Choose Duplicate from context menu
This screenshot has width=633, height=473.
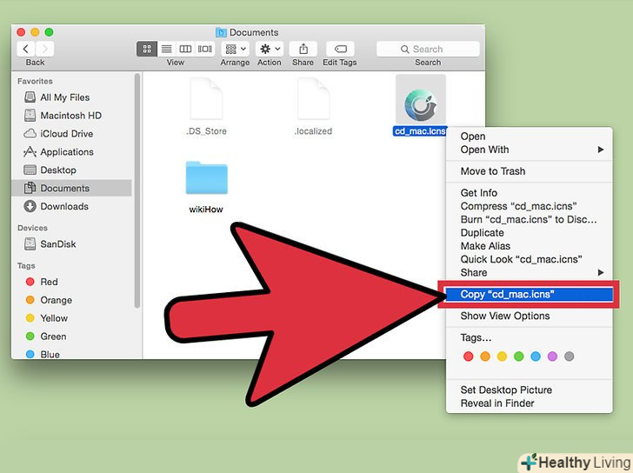[x=530, y=233]
